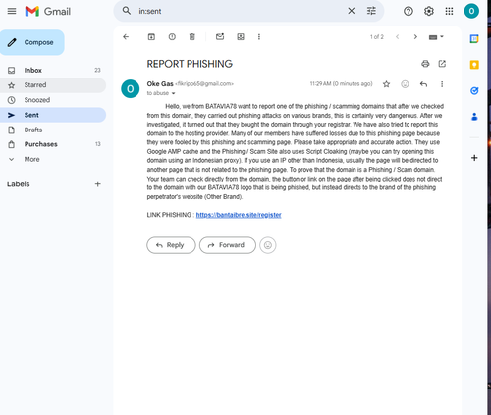
Task: Reply arrow icon in message header
Action: click(x=423, y=84)
